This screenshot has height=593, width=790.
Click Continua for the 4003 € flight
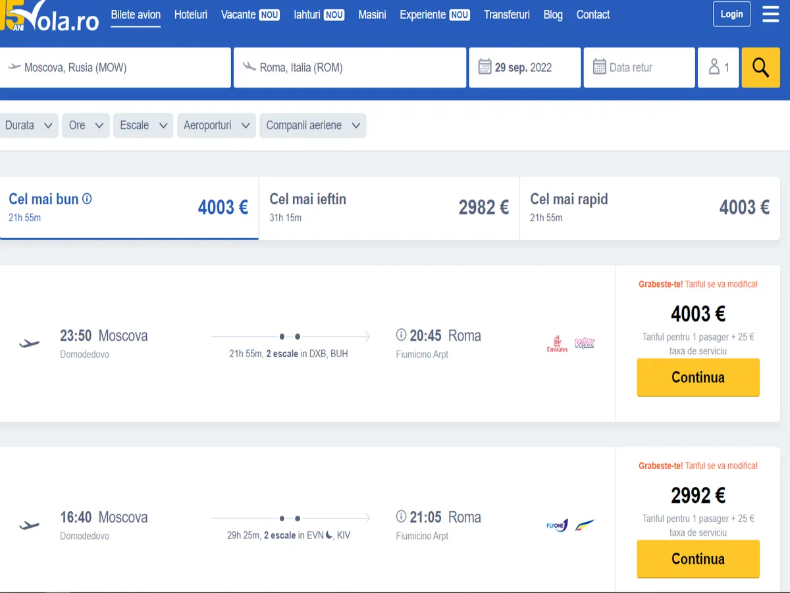[698, 378]
